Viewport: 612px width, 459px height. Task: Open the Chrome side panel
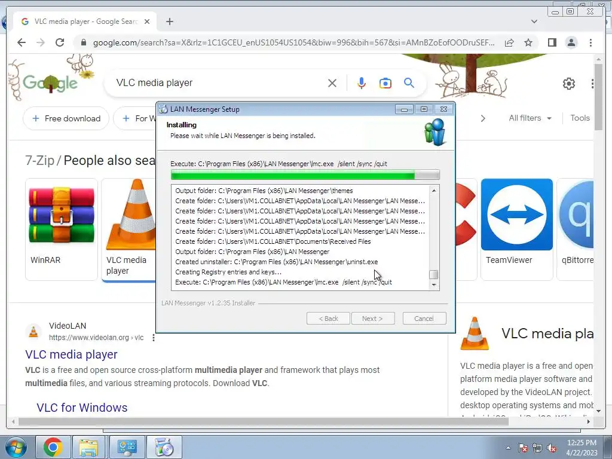(x=552, y=42)
